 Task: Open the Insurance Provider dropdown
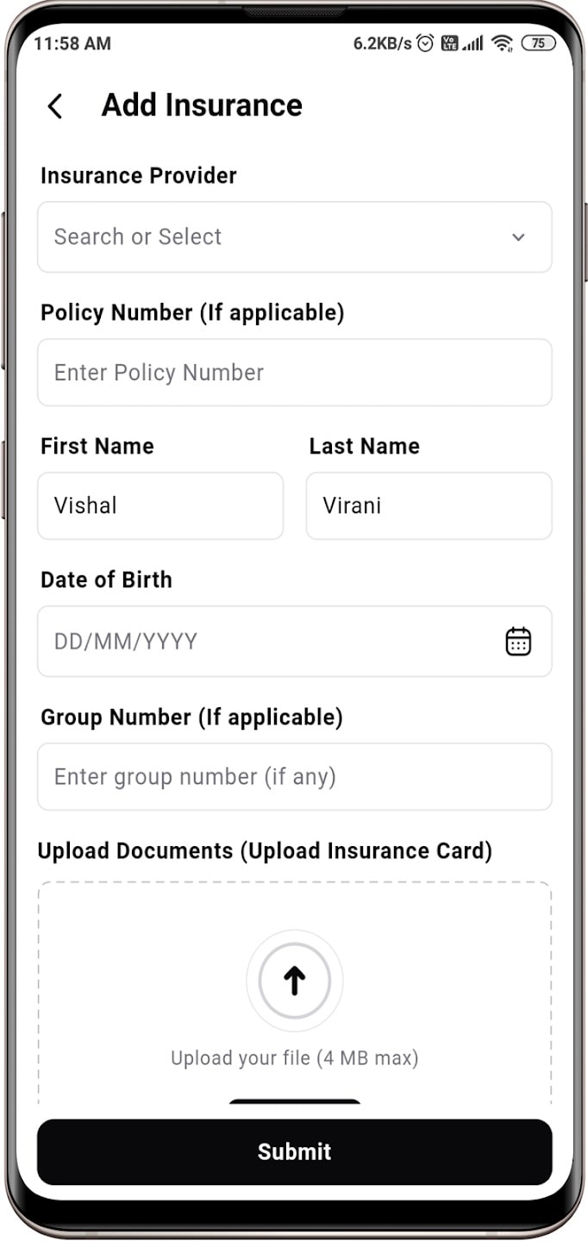(294, 237)
